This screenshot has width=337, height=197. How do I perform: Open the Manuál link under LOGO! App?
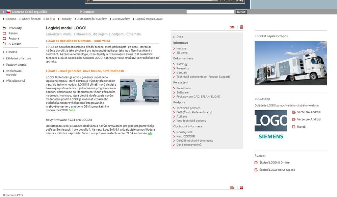[x=301, y=127]
